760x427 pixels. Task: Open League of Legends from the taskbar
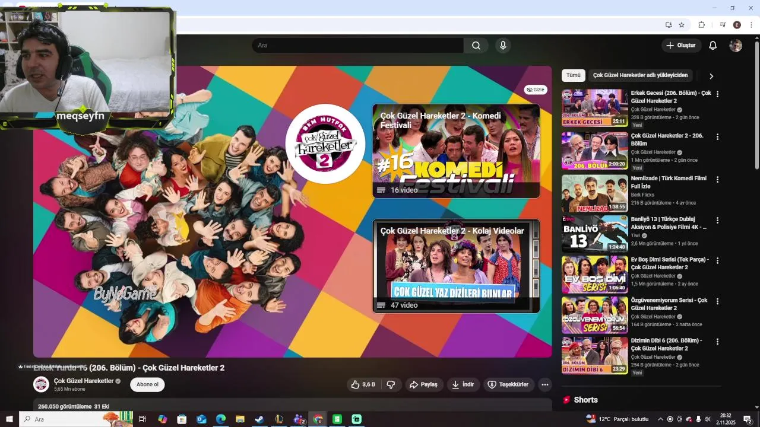pos(279,419)
